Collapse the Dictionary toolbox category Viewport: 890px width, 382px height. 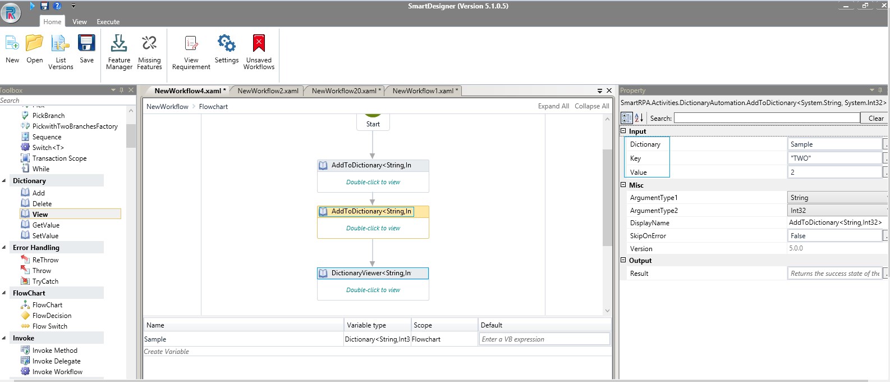pos(4,181)
